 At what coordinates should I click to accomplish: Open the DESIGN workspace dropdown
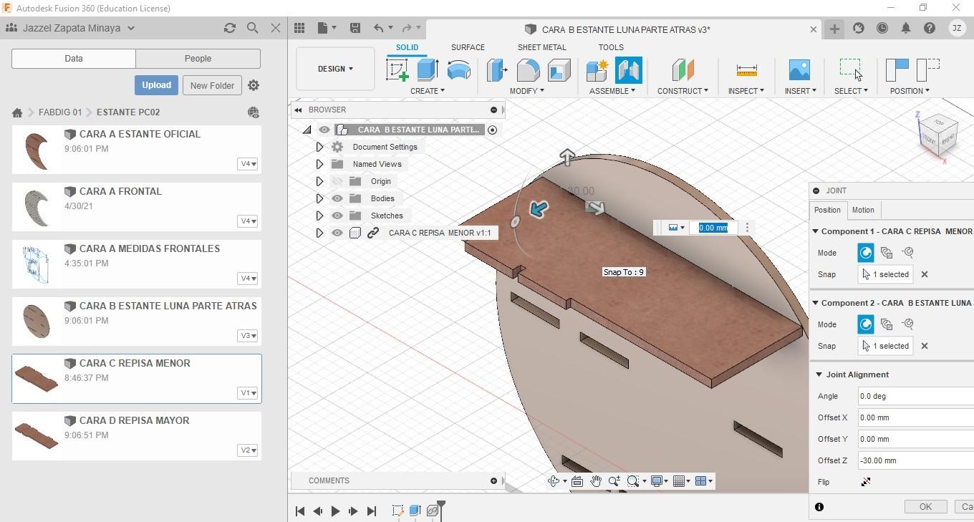(x=335, y=69)
